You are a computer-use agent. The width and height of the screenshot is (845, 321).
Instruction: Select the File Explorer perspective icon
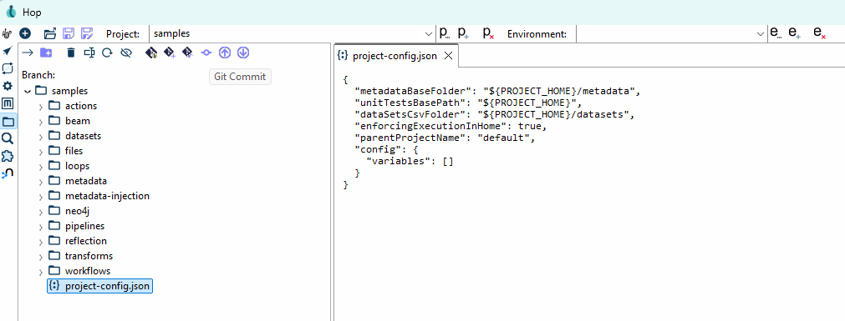8,122
